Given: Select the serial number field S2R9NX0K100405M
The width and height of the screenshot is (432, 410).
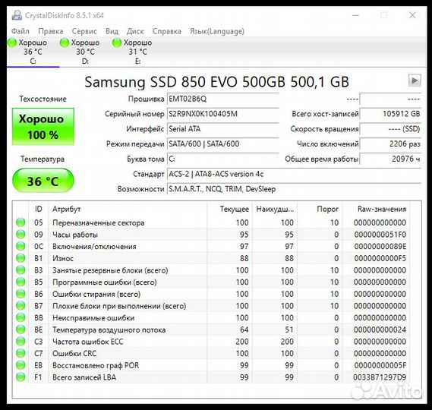Looking at the screenshot, I should [x=223, y=114].
